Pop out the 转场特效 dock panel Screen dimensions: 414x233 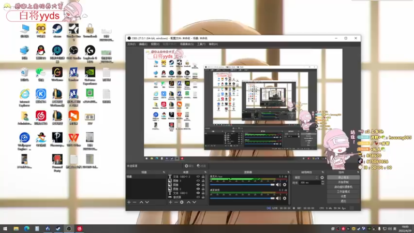tap(322, 172)
